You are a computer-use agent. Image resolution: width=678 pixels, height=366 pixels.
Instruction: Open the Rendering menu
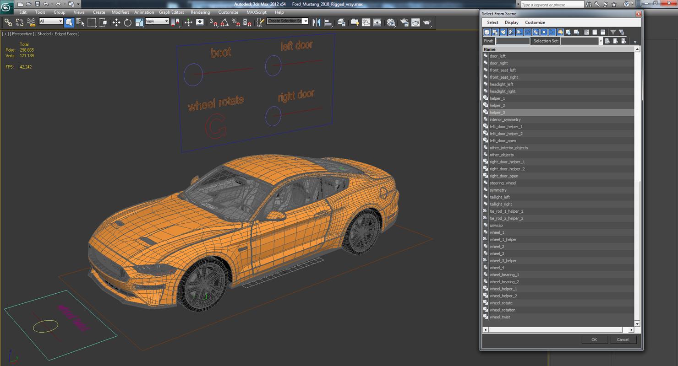click(200, 12)
